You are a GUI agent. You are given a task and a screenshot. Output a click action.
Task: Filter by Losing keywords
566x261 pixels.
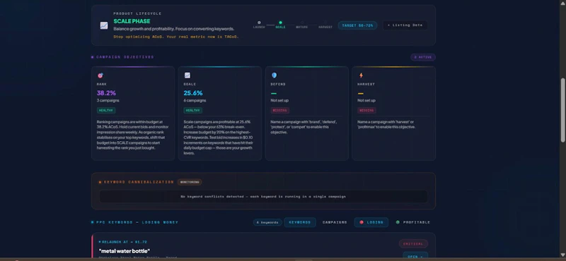371,222
